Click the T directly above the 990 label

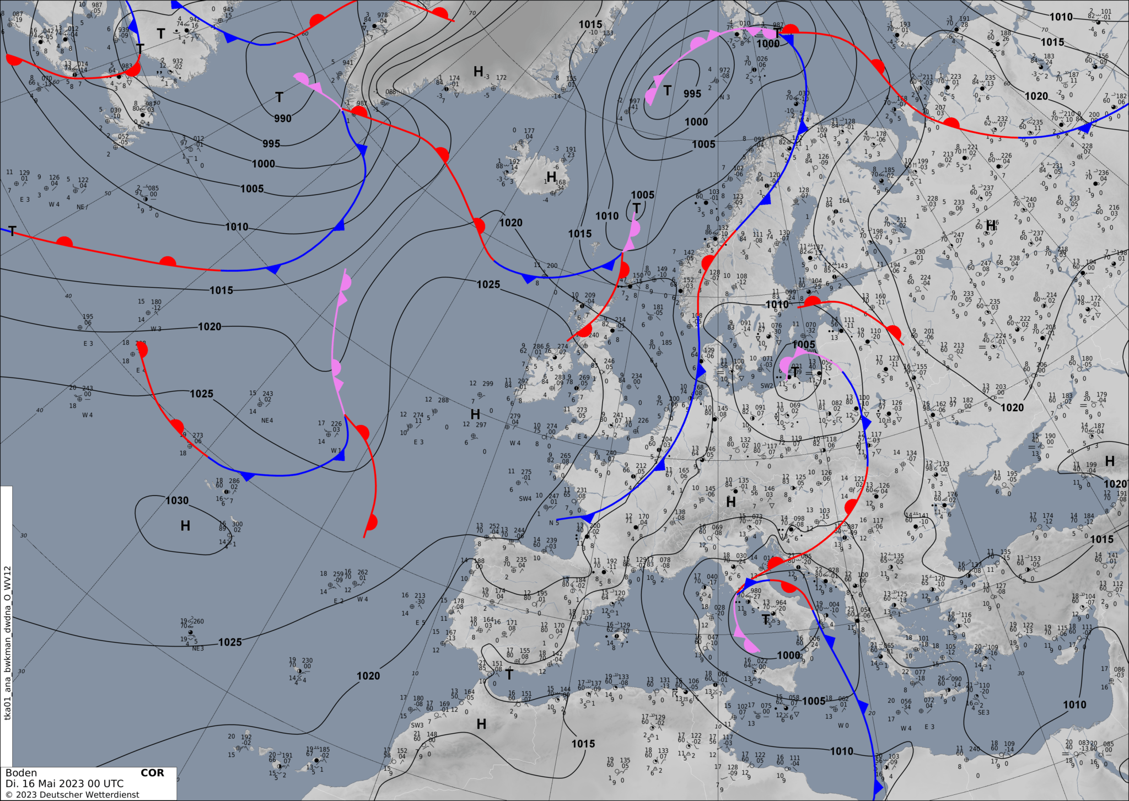pos(279,98)
